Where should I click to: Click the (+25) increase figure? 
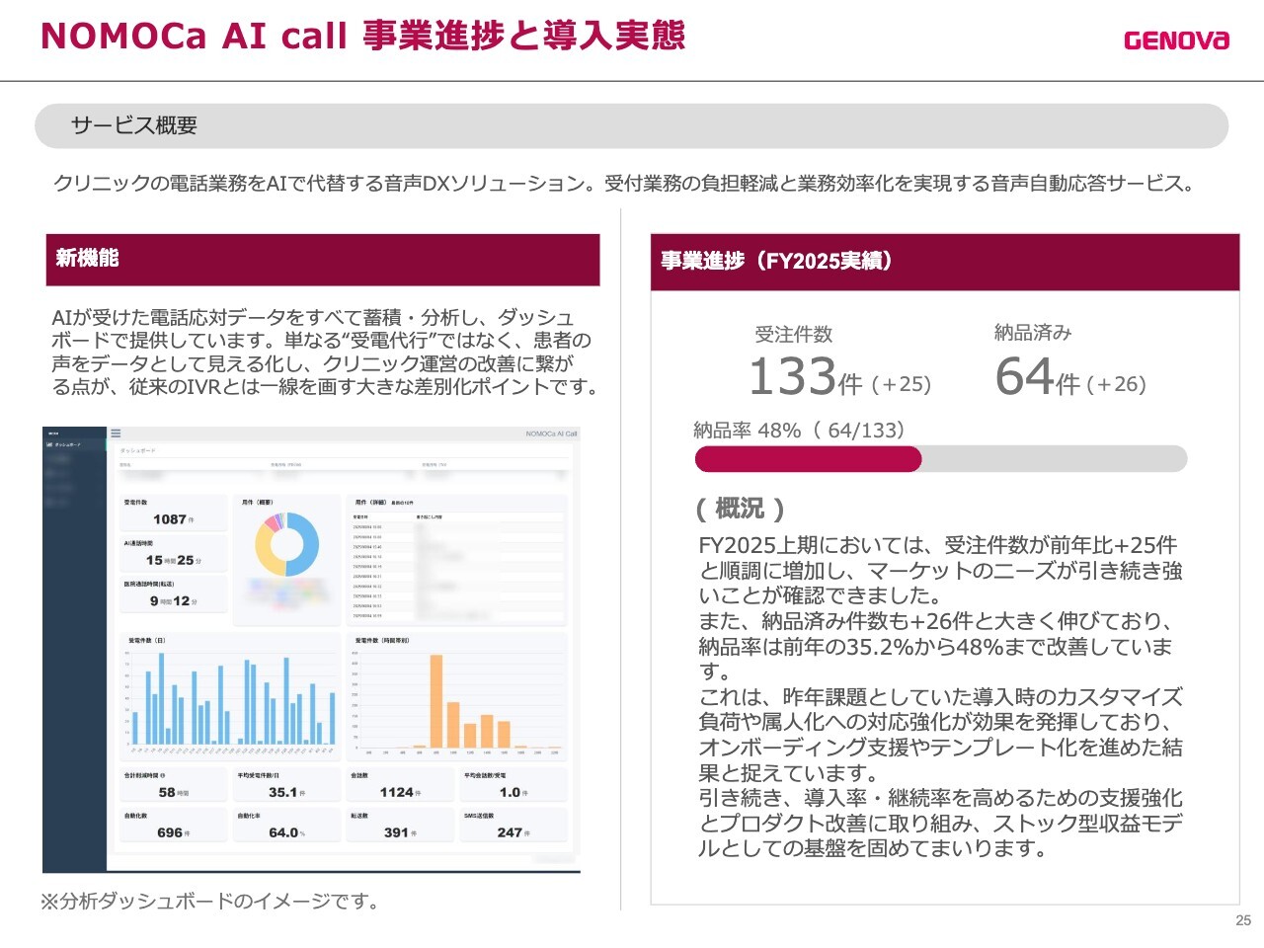pyautogui.click(x=902, y=384)
